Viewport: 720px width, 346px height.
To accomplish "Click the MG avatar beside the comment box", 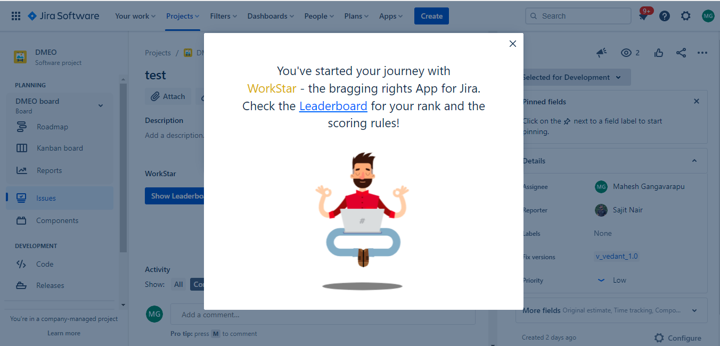I will coord(154,314).
